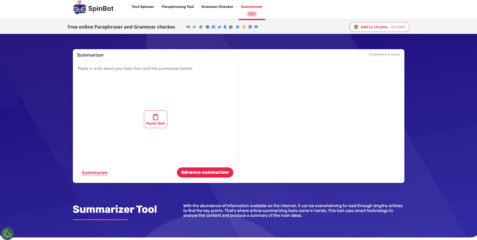Image resolution: width=477 pixels, height=240 pixels.
Task: Click the Advance summarizer button
Action: click(205, 172)
